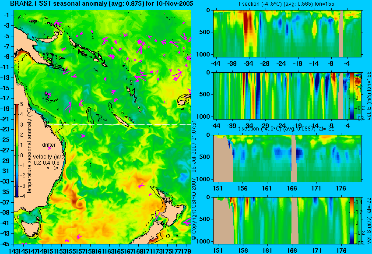Click the '-4' value at temperature colorbar bottom
This screenshot has width=372, height=254.
tap(21, 196)
